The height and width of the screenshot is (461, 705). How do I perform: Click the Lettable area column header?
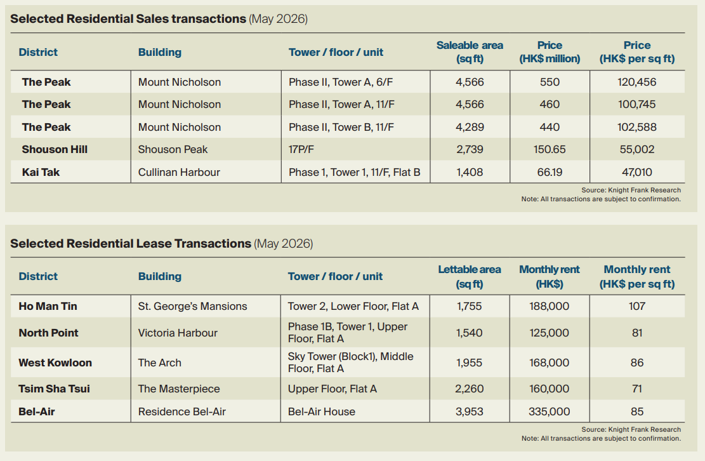point(470,277)
